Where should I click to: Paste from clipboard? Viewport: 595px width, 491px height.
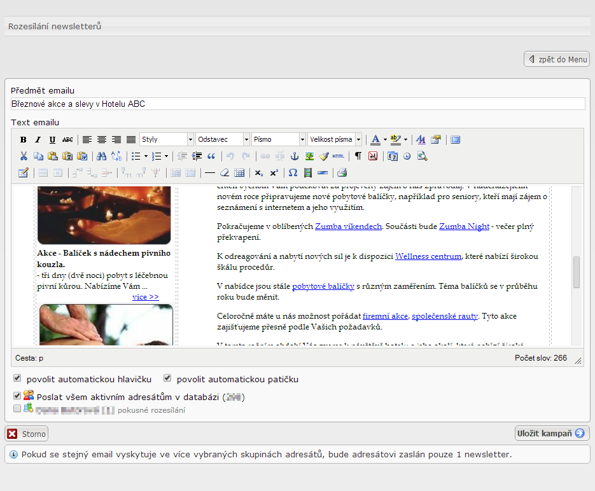click(53, 156)
